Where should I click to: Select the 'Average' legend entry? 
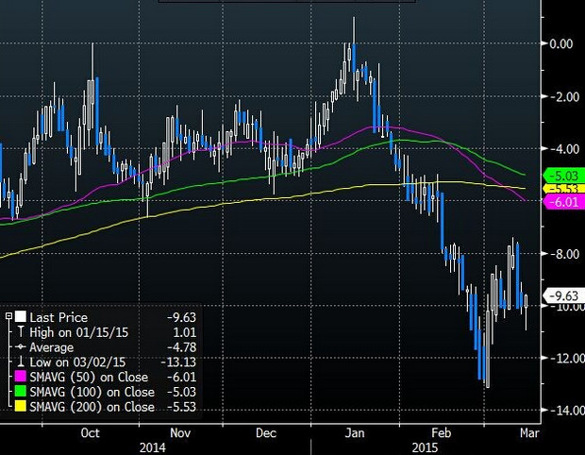(52, 347)
